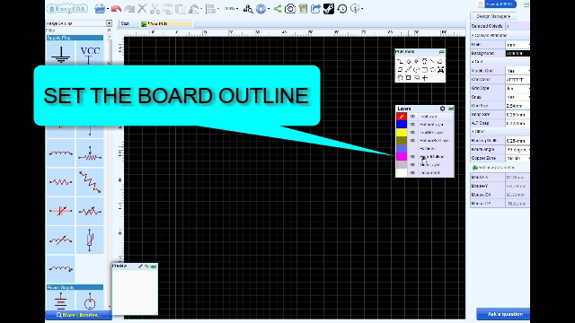Select the horizontal resistor symbol
This screenshot has width=575, height=323.
(x=60, y=181)
